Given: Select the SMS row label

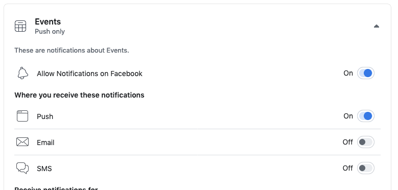Looking at the screenshot, I should coord(44,169).
